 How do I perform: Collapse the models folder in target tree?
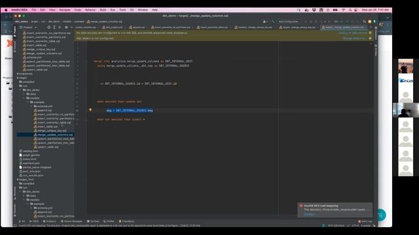pos(24,98)
